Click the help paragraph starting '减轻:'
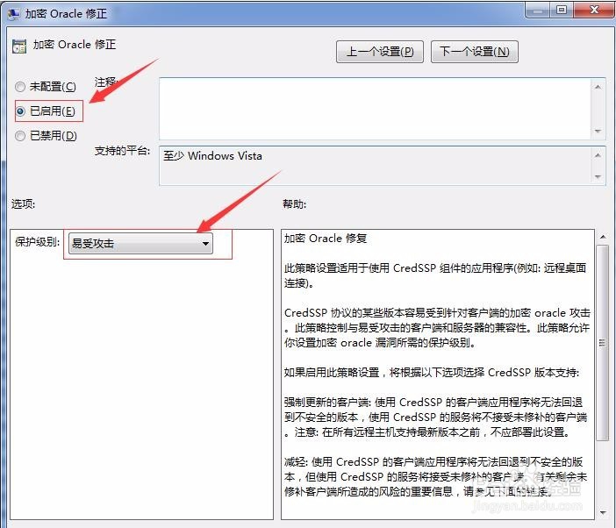This screenshot has width=616, height=528. (436, 476)
